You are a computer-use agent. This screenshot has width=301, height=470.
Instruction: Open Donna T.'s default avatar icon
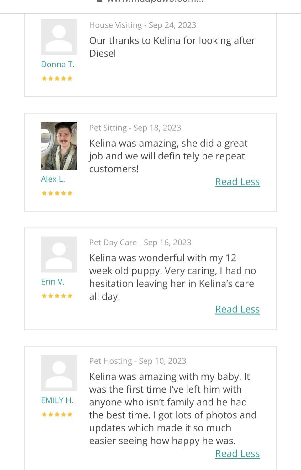coord(59,37)
